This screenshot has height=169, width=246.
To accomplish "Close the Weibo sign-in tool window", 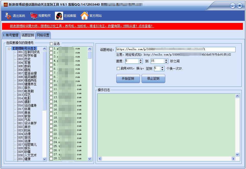I will point(240,6).
